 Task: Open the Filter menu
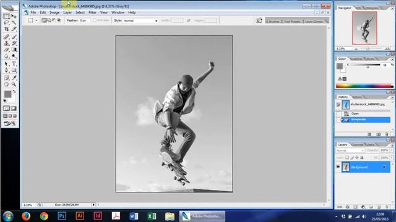click(x=92, y=12)
